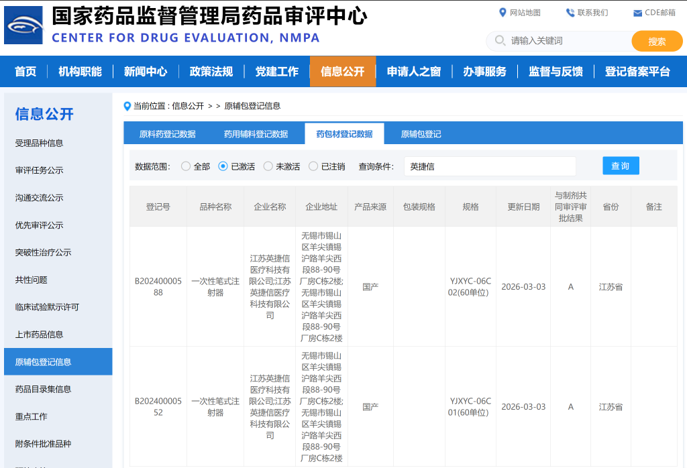
Task: Select the 已激活 radio option
Action: tap(223, 166)
